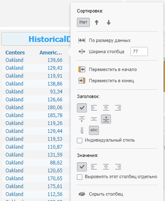The width and height of the screenshot is (165, 201).
Task: Sort column descending with down arrow
Action: [108, 22]
